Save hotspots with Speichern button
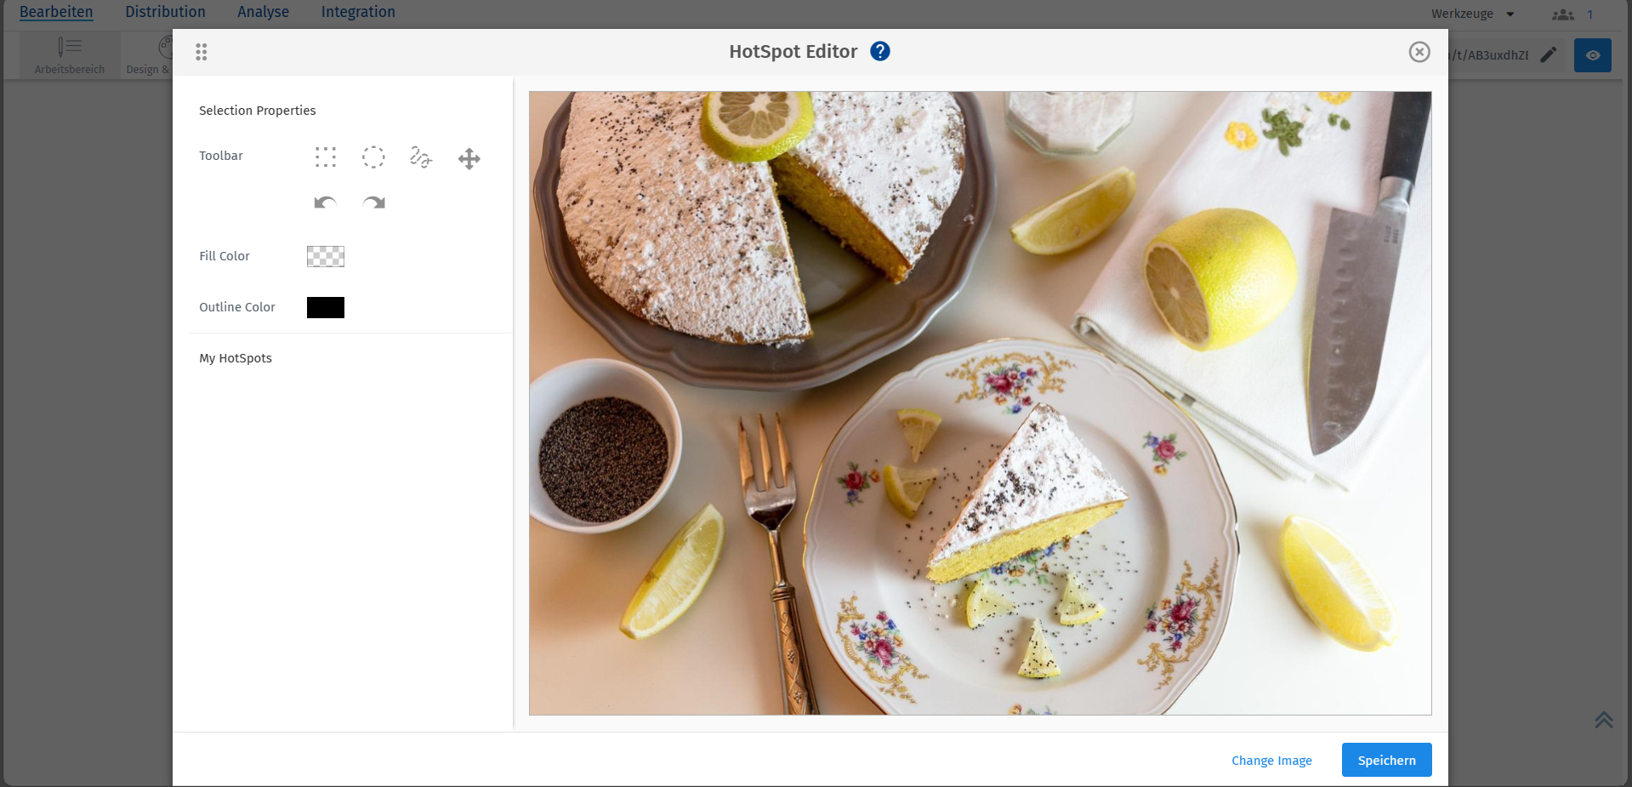Image resolution: width=1632 pixels, height=787 pixels. (x=1387, y=760)
